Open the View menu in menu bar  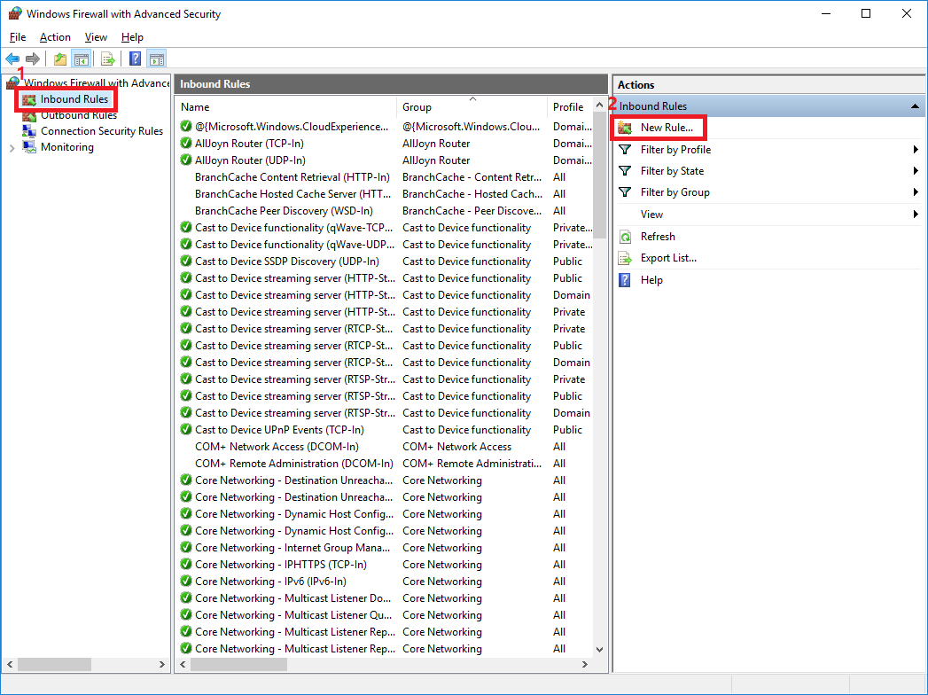96,37
